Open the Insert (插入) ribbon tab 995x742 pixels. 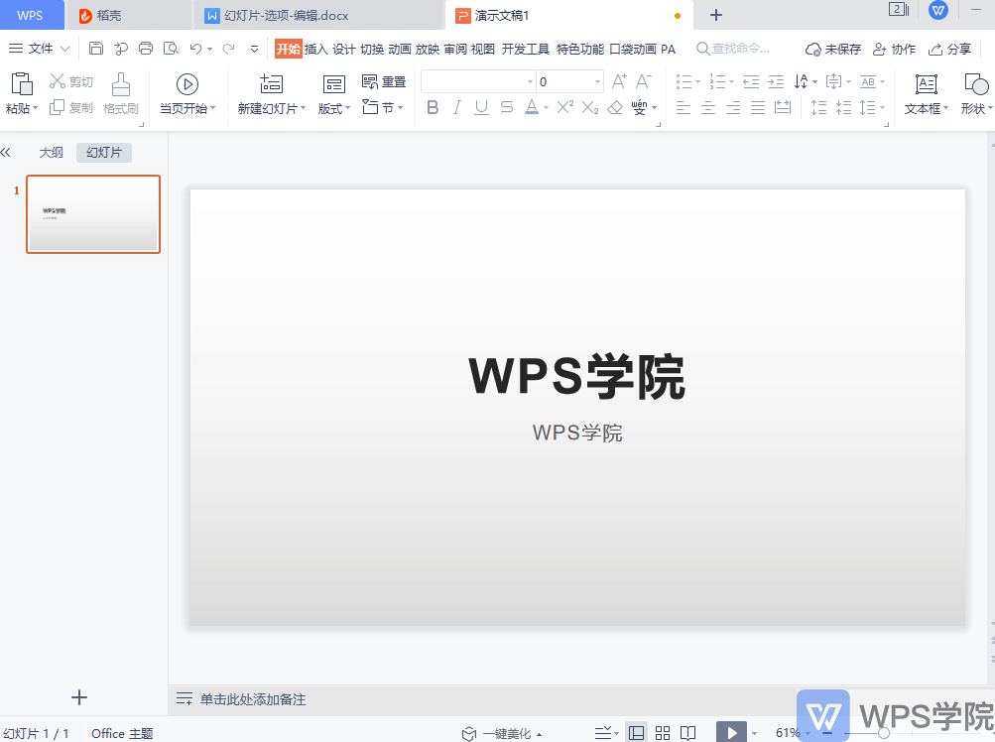pos(316,49)
